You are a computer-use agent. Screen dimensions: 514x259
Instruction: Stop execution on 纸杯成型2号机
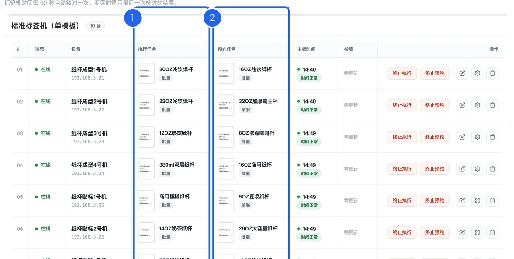[x=402, y=105]
